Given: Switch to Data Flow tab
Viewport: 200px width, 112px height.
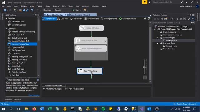Looking at the screenshot, I should click(x=63, y=19).
